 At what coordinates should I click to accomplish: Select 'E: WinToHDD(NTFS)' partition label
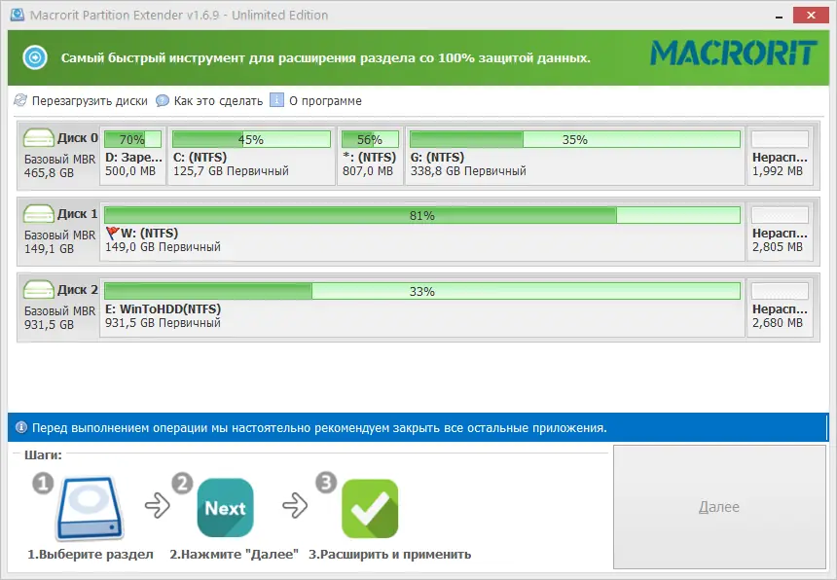click(x=163, y=308)
